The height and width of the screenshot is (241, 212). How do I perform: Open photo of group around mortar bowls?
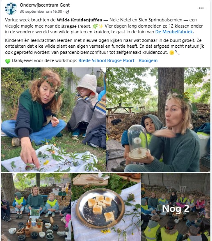click(36, 207)
